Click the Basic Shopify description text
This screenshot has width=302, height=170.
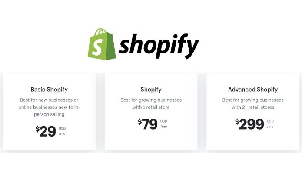49,107
